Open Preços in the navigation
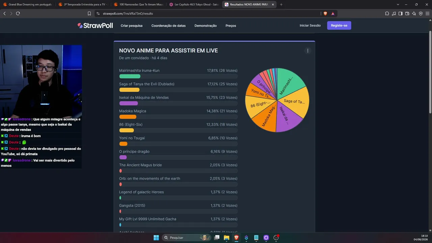This screenshot has height=243, width=432. [x=231, y=26]
